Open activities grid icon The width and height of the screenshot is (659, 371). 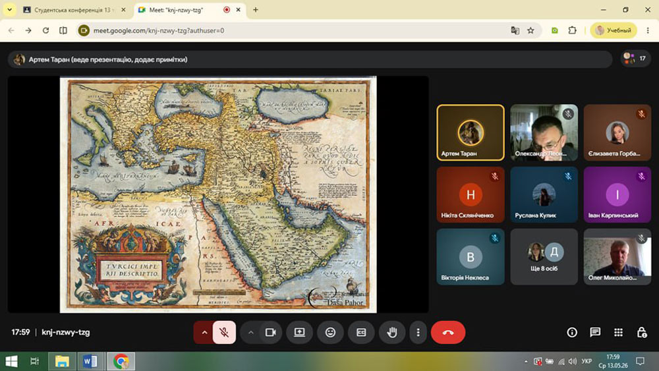(x=618, y=332)
